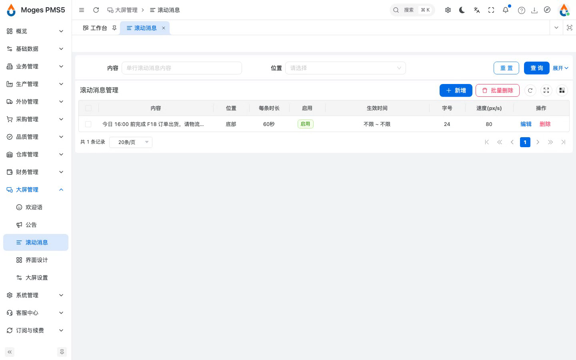Expand more filters with 展开

pos(560,68)
